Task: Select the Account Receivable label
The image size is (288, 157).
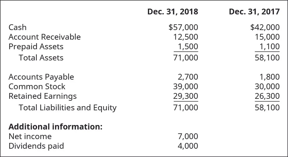Action: point(44,37)
